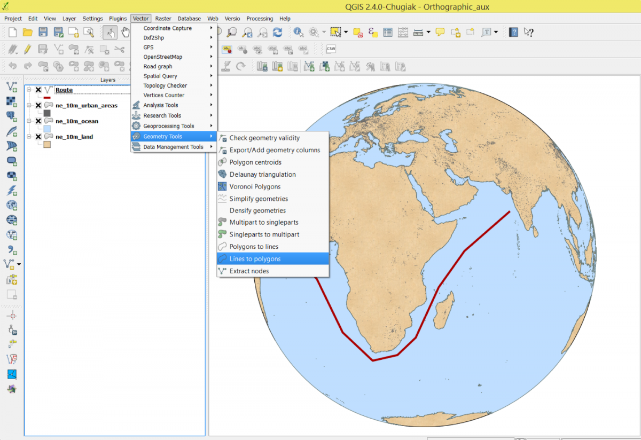Click the light blue ocean swatch
The width and height of the screenshot is (641, 440).
click(47, 129)
